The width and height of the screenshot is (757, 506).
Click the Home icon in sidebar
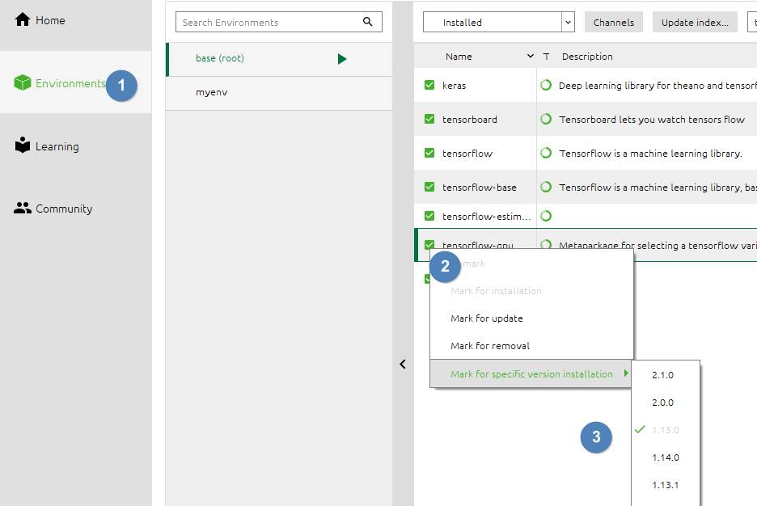23,19
